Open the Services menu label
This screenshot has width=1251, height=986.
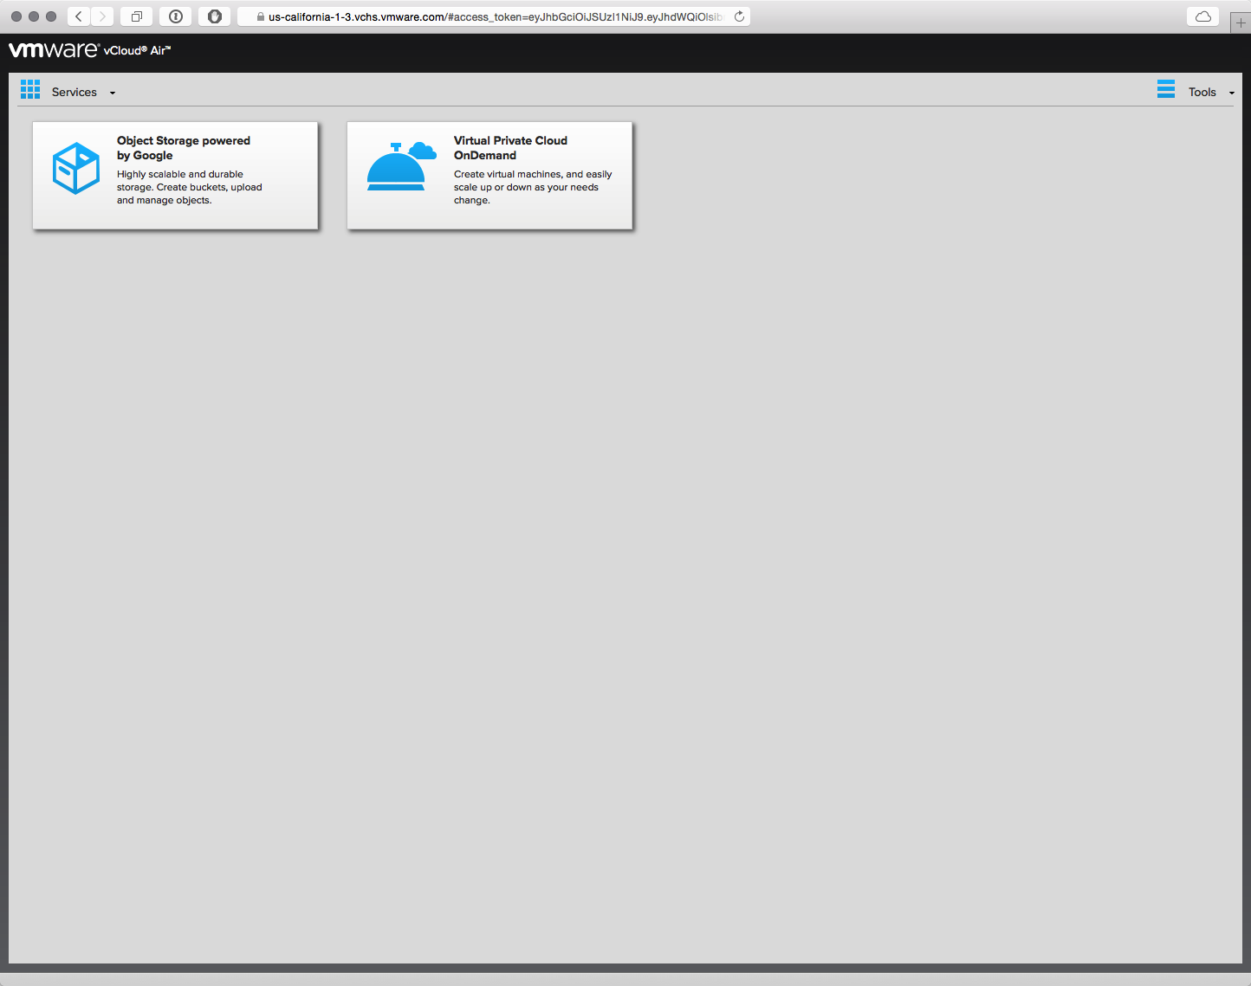pos(75,92)
